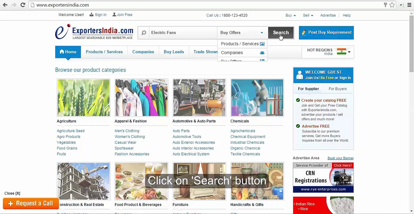This screenshot has height=214, width=414.
Task: Open the Handicrafts & Gifts thumbnail
Action: point(257,181)
